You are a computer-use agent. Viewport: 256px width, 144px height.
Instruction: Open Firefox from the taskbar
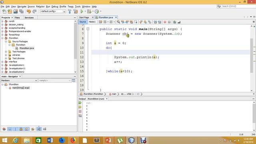tap(73, 140)
